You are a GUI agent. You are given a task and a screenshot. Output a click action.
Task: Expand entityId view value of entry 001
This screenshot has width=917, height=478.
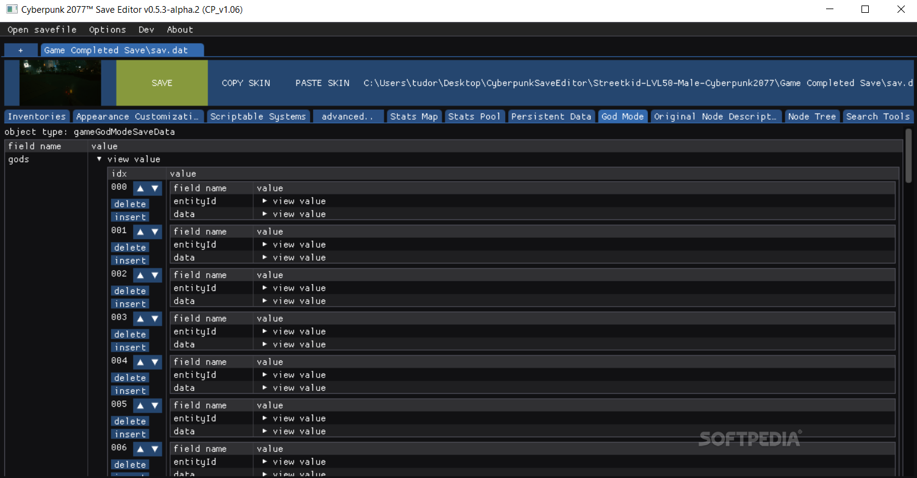click(x=265, y=244)
